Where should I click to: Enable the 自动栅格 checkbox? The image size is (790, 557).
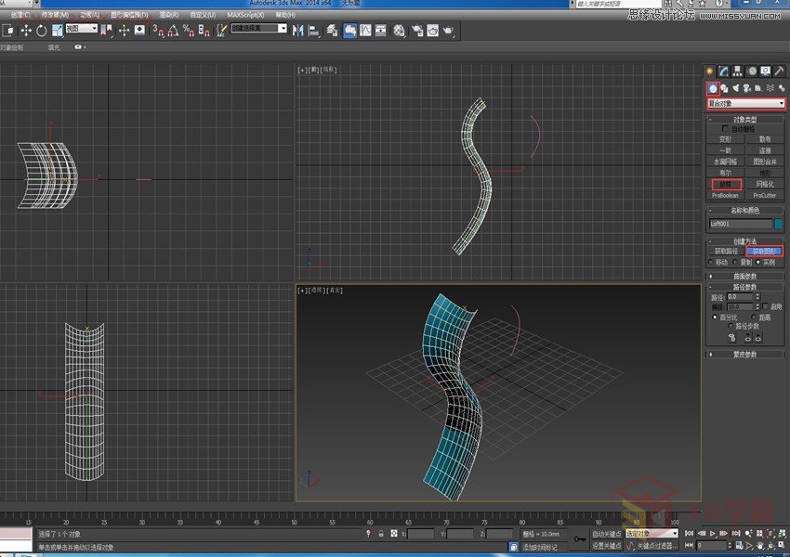[x=723, y=127]
